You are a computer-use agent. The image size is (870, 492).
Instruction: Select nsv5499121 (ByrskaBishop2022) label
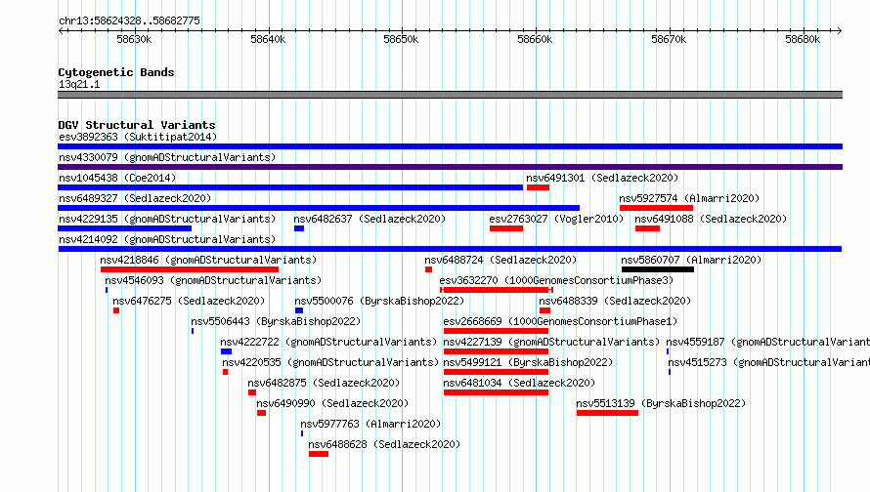[x=528, y=362]
